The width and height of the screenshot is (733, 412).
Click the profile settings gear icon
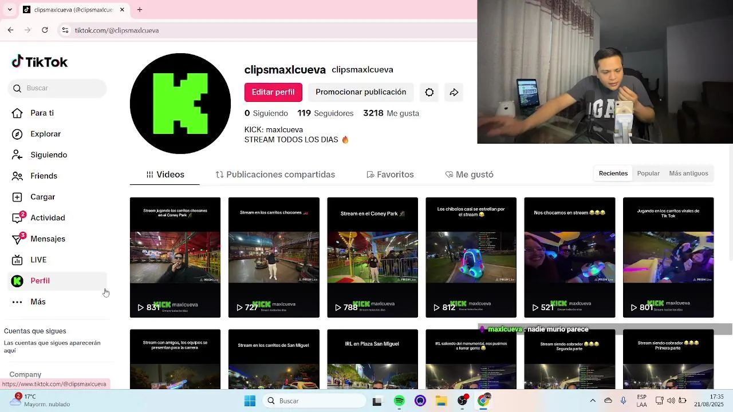click(429, 92)
